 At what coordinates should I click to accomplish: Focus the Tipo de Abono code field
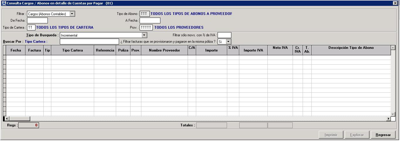pyautogui.click(x=145, y=14)
